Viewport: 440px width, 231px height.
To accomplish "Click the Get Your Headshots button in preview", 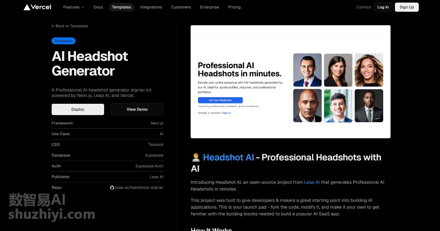I will click(220, 100).
